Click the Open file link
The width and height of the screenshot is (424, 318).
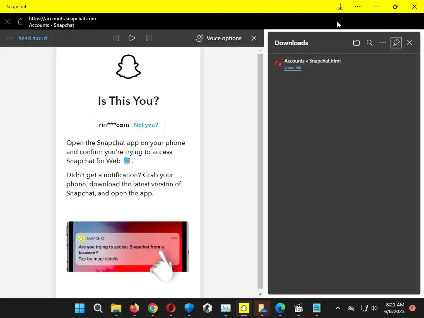293,67
